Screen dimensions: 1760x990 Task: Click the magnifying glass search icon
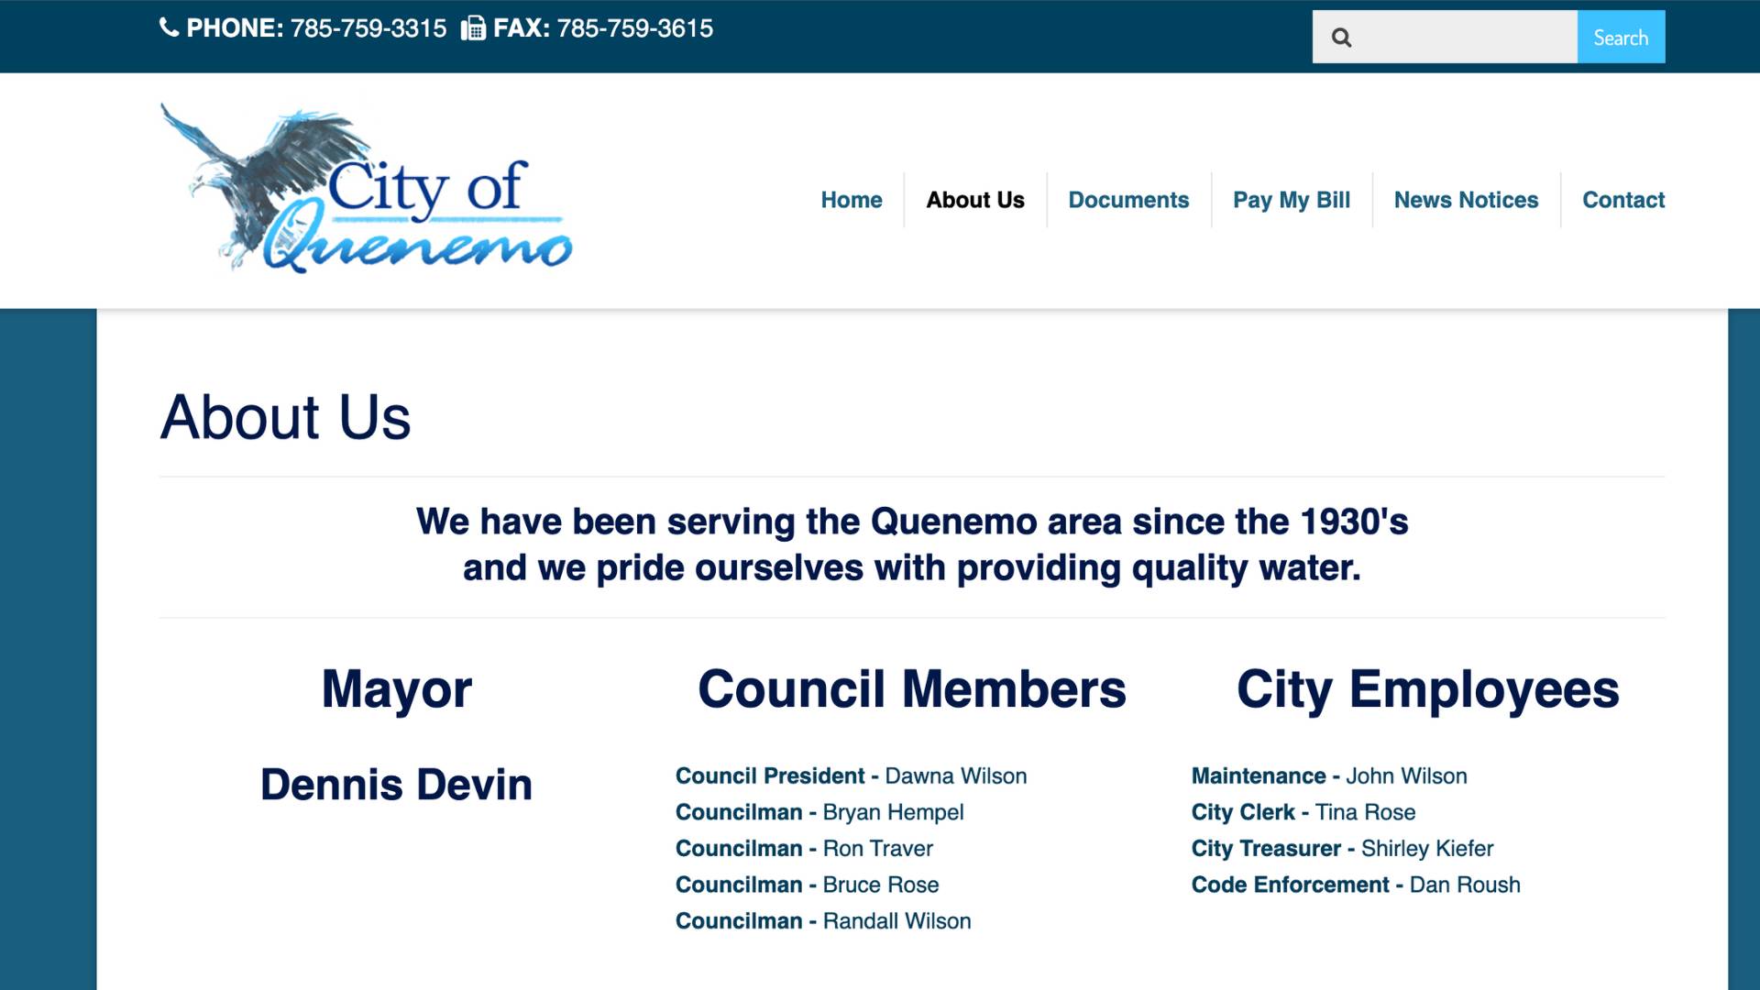tap(1341, 38)
